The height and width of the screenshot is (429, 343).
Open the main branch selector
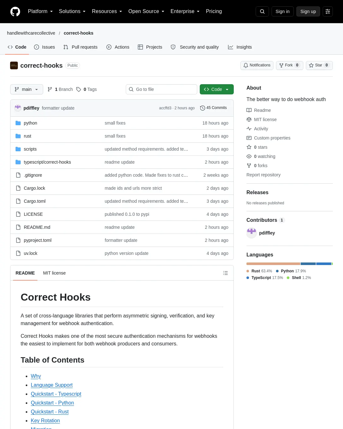click(x=27, y=89)
